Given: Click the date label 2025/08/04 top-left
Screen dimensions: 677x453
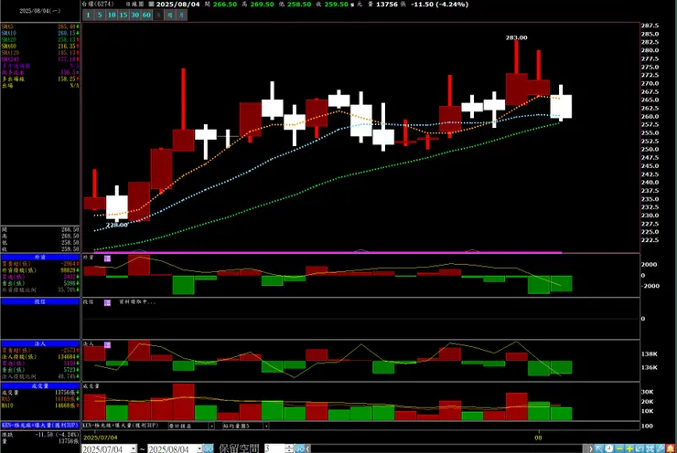Looking at the screenshot, I should pyautogui.click(x=39, y=11).
